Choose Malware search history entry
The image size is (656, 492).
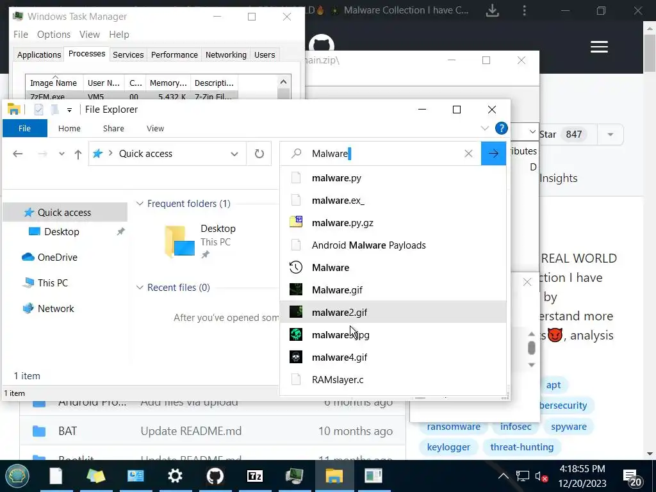click(x=393, y=267)
